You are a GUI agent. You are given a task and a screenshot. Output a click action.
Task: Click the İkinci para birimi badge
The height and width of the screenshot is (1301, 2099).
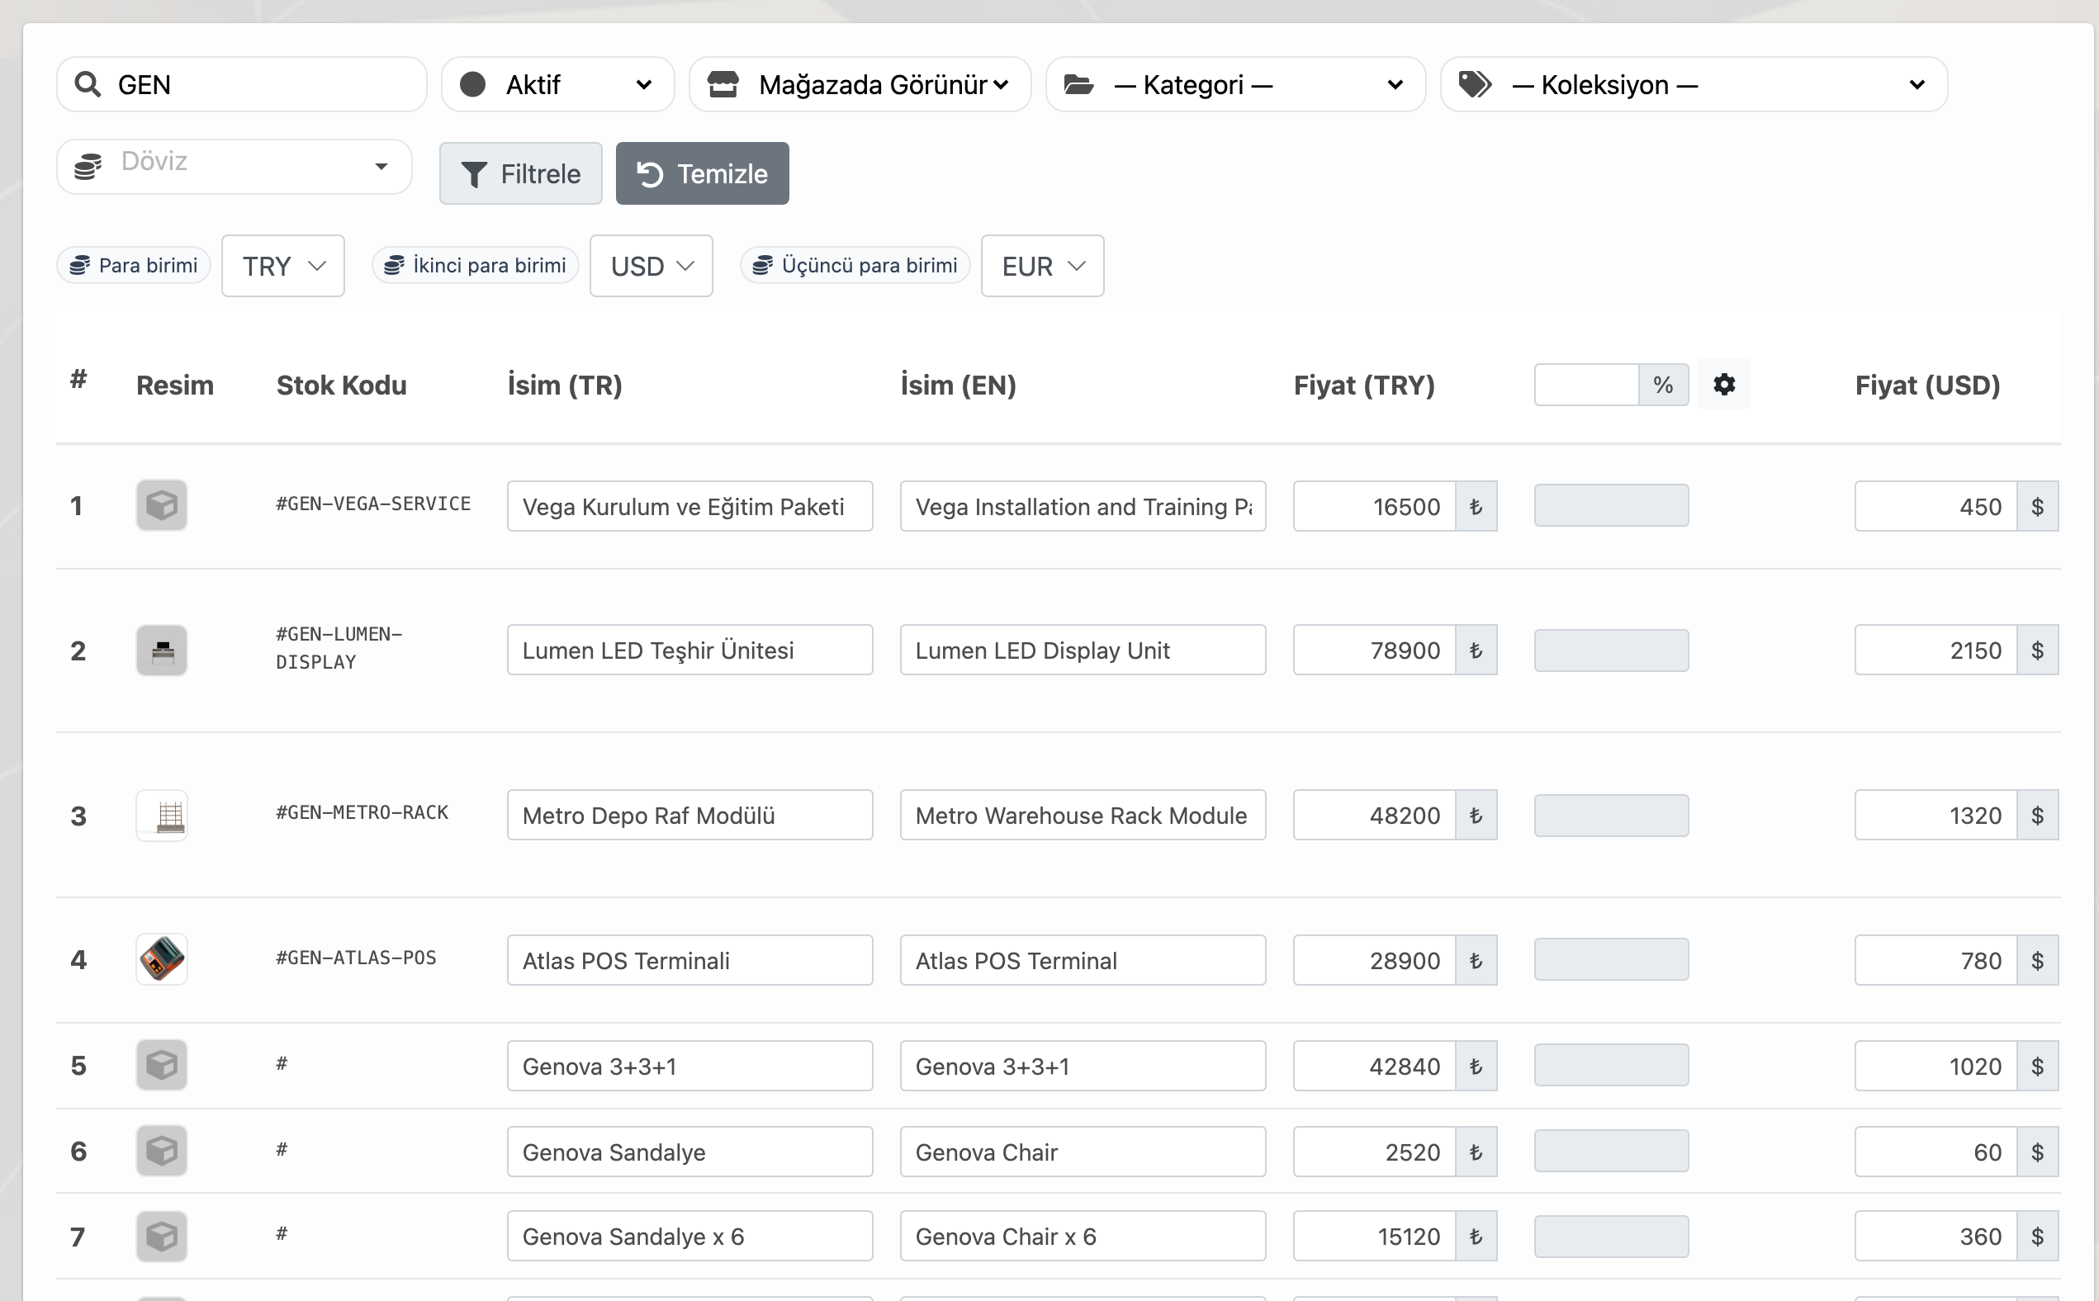(475, 265)
